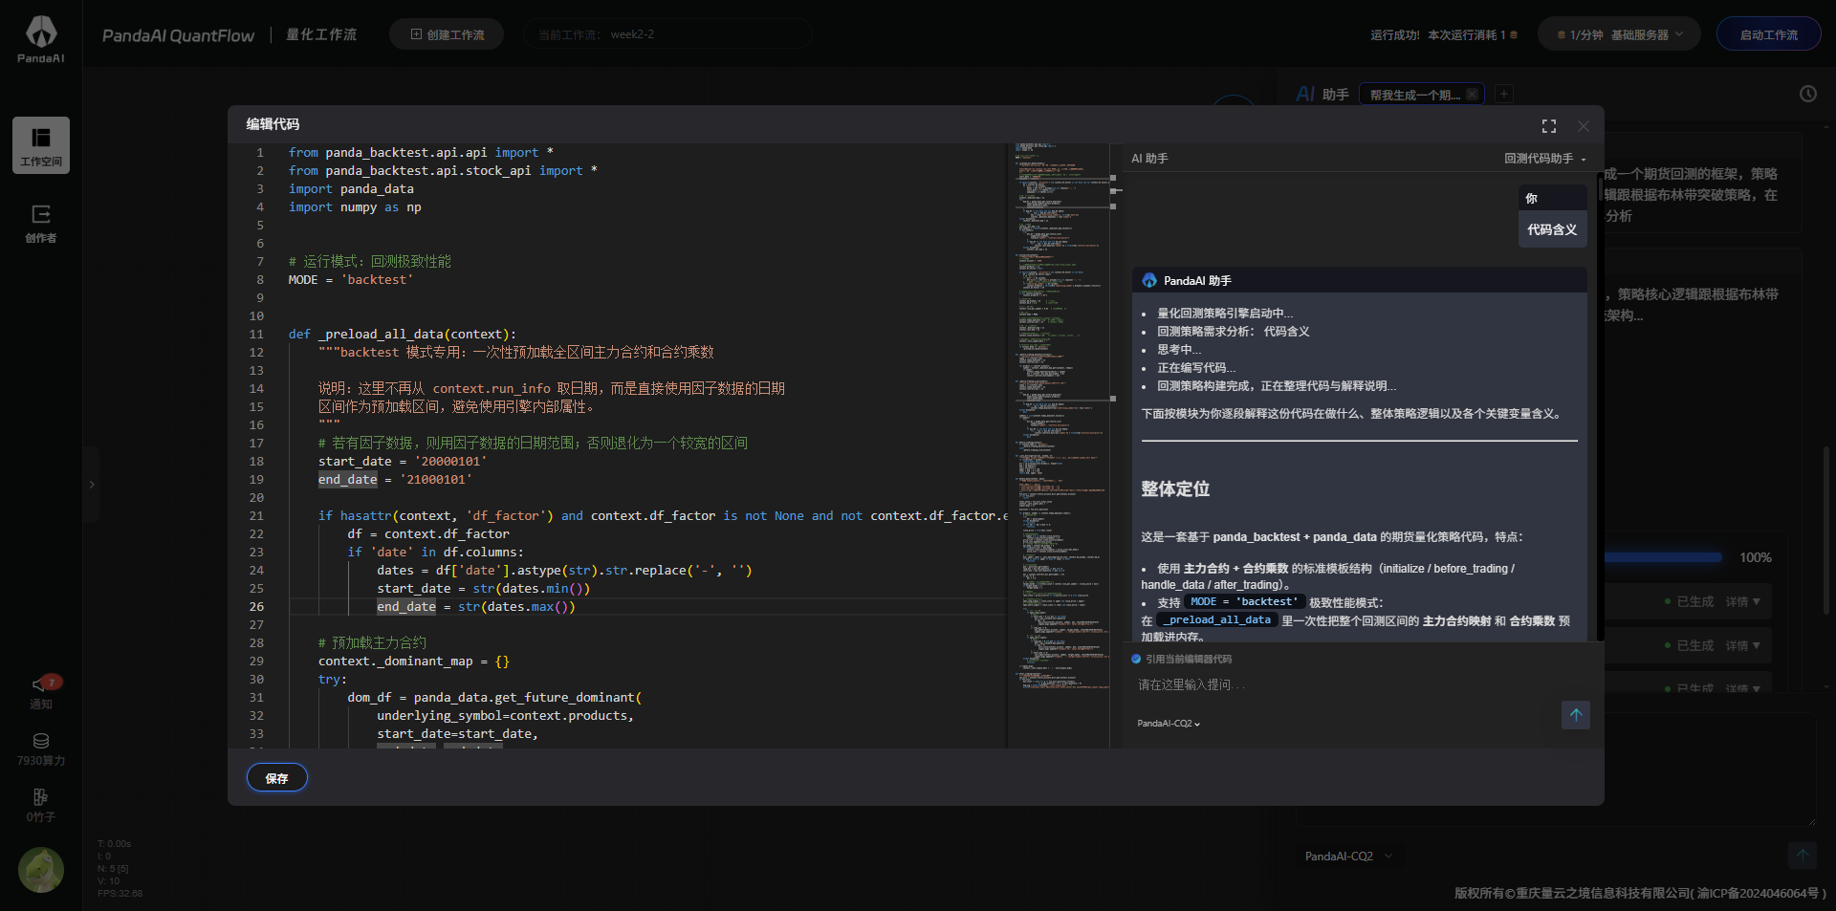Click the fullscreen icon in the code editor dialog
The image size is (1836, 911).
tap(1548, 126)
